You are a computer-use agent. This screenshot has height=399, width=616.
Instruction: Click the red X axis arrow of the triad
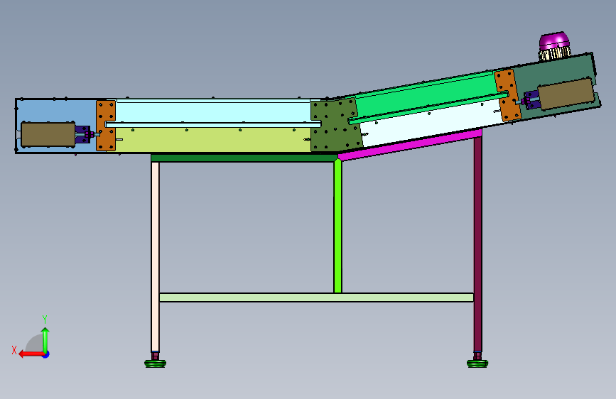[x=31, y=354]
